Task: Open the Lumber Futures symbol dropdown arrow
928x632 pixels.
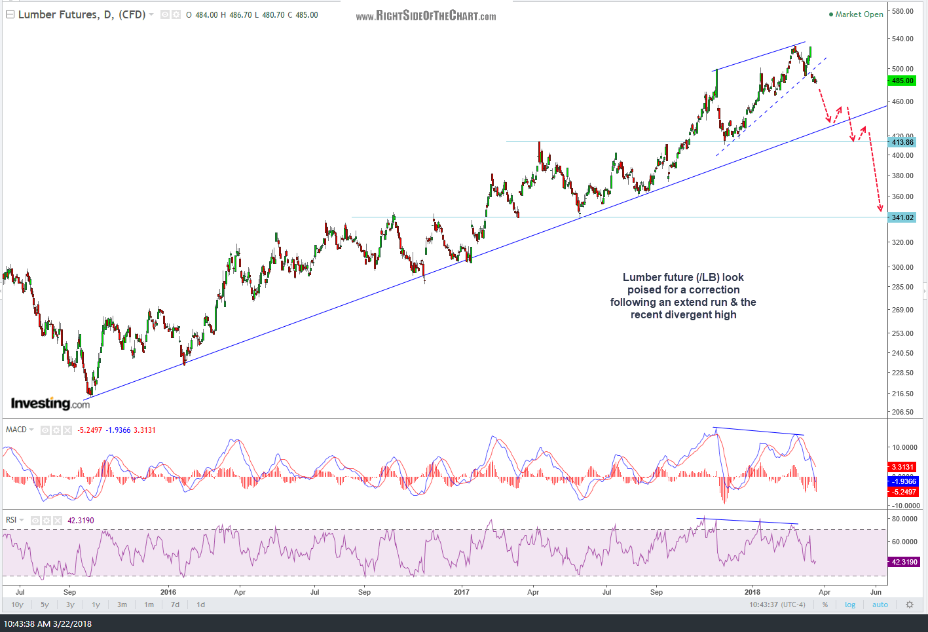Action: point(151,14)
